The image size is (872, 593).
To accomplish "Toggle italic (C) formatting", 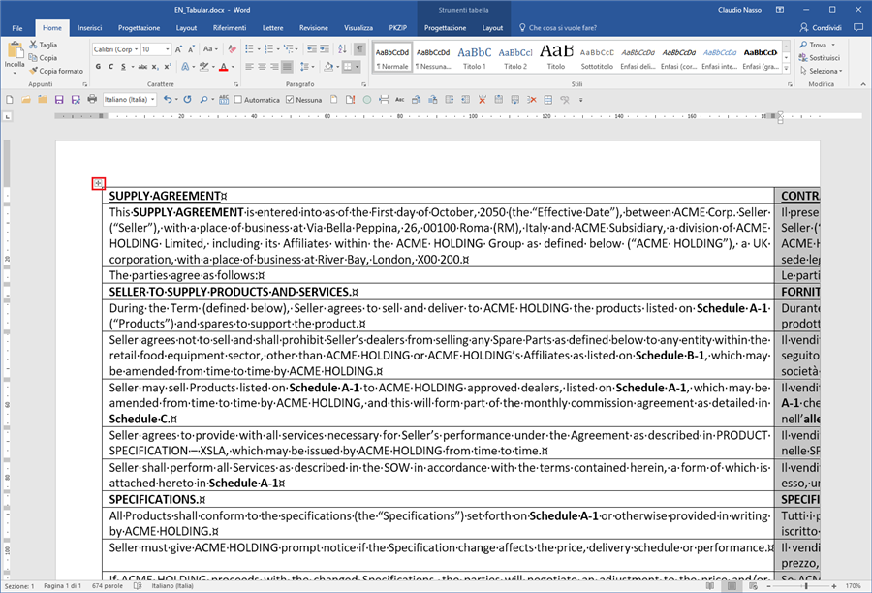I will pos(110,67).
